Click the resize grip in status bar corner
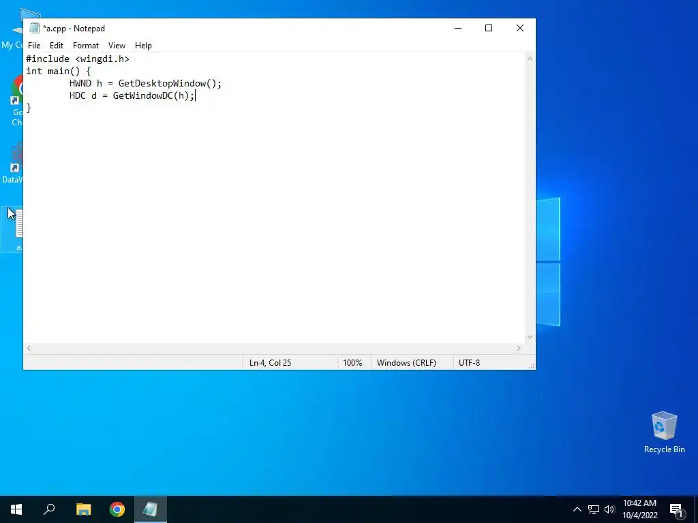The width and height of the screenshot is (698, 523). [531, 365]
